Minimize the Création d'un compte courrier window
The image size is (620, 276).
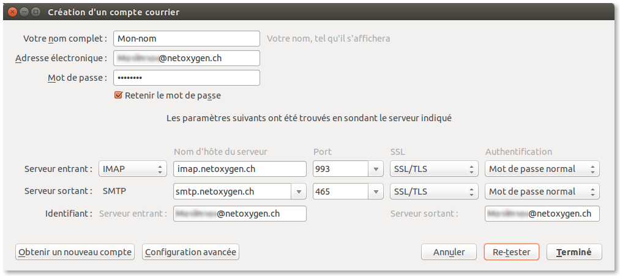(x=24, y=12)
